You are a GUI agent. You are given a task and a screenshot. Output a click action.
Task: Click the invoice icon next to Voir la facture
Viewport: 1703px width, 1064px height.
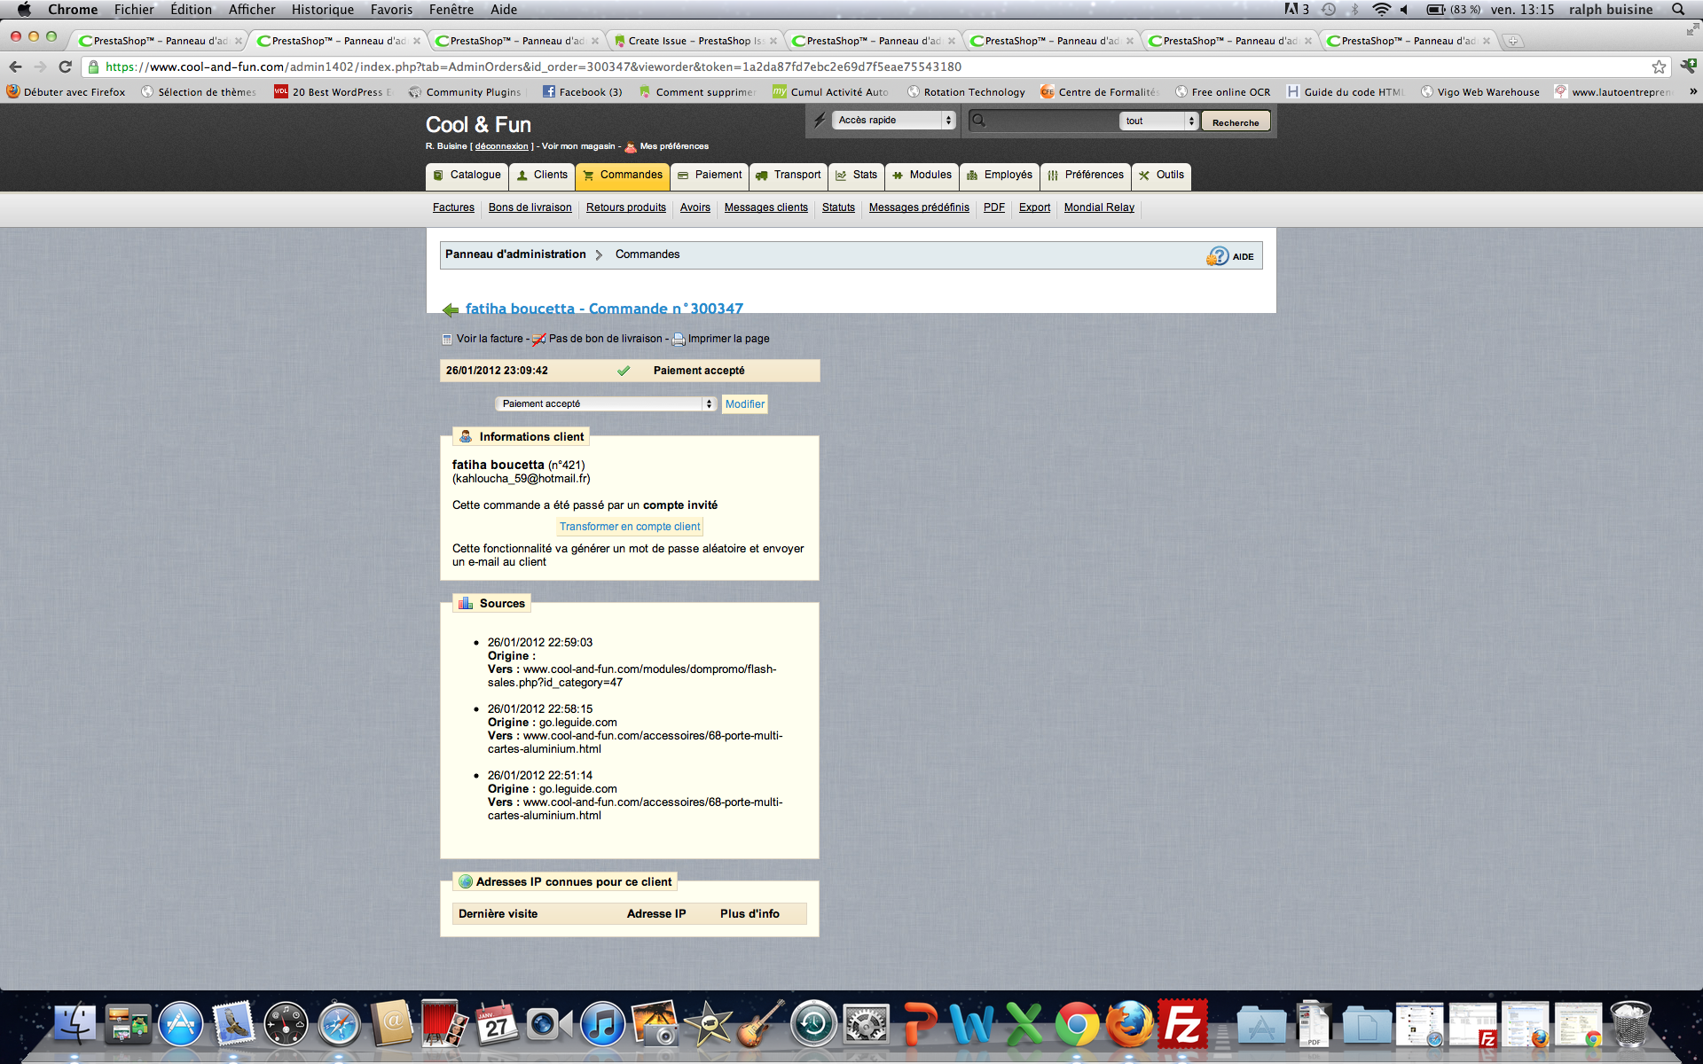[x=447, y=339]
